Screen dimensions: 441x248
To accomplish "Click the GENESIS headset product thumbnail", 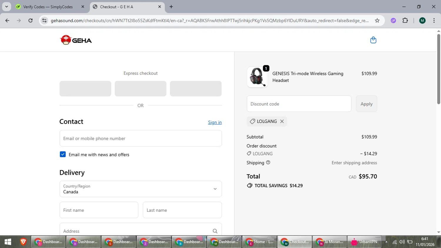I will [257, 77].
